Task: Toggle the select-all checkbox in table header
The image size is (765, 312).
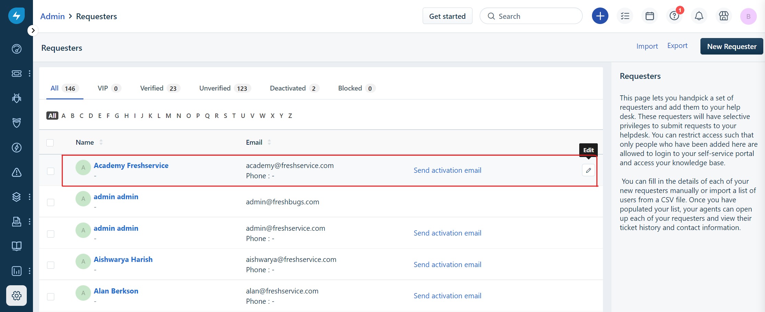Action: click(x=50, y=143)
